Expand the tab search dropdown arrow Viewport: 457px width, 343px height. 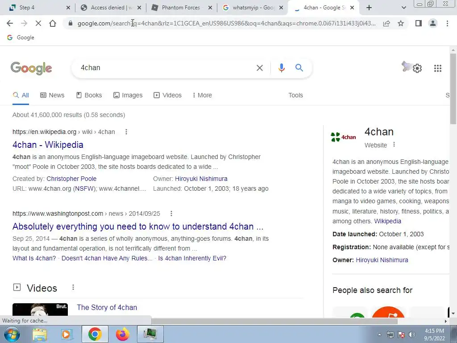tap(403, 8)
